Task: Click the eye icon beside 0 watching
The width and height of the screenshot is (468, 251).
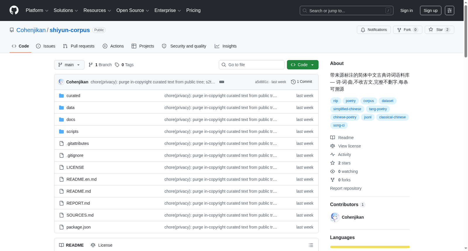Action: [333, 171]
